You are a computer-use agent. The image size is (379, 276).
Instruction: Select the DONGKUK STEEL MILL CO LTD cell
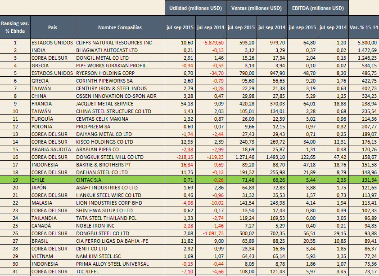point(120,157)
